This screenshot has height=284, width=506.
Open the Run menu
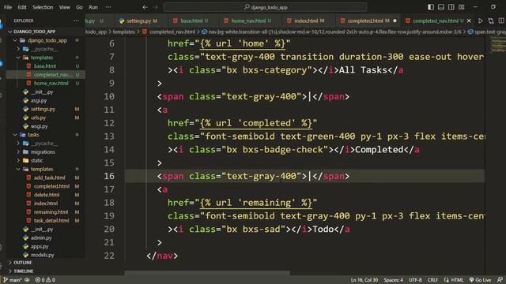tap(93, 7)
